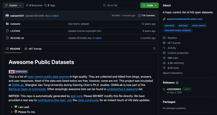Click the README.rst file icon

tap(7, 38)
